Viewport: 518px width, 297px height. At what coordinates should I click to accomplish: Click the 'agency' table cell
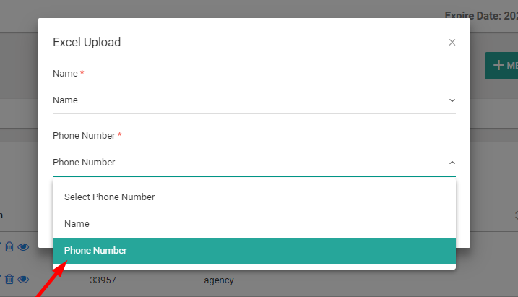click(x=219, y=280)
